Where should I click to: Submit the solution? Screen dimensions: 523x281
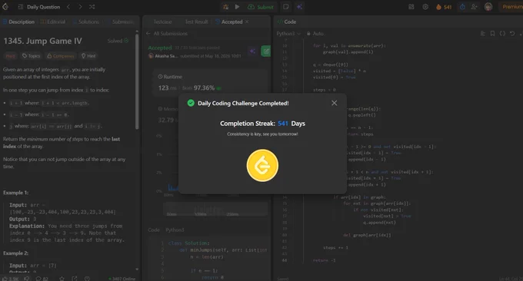point(261,7)
